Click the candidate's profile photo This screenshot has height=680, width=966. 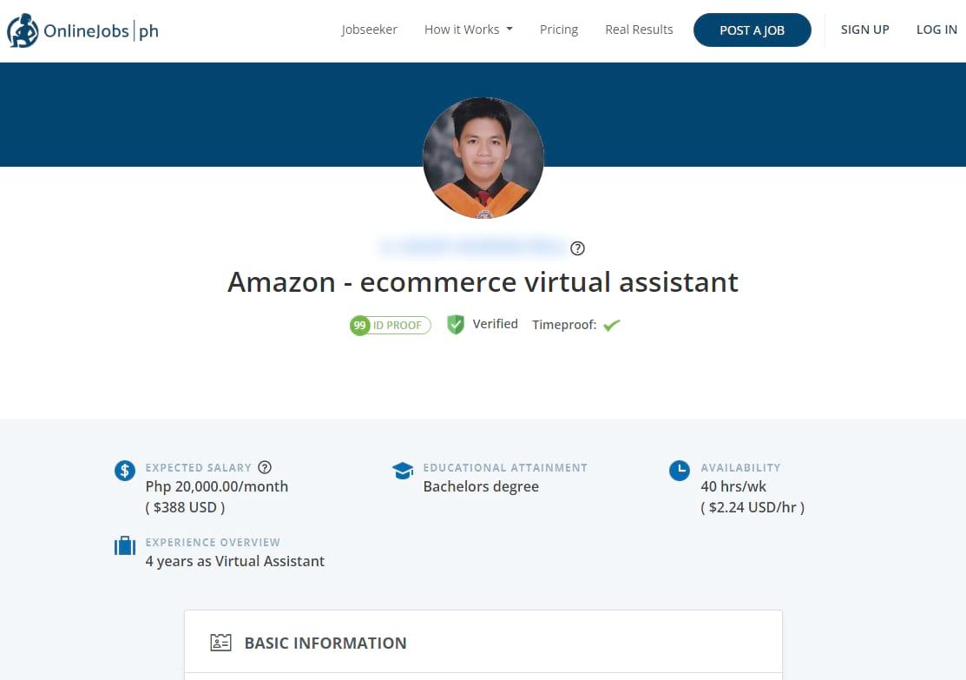pyautogui.click(x=483, y=157)
